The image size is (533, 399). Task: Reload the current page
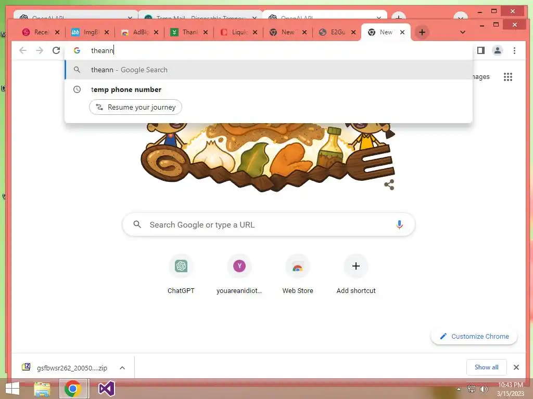pos(56,50)
